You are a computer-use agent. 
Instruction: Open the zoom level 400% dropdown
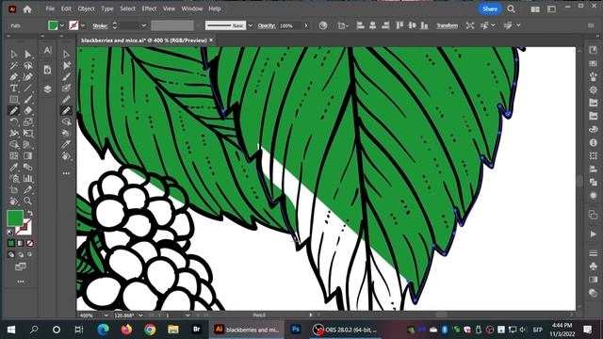click(106, 315)
